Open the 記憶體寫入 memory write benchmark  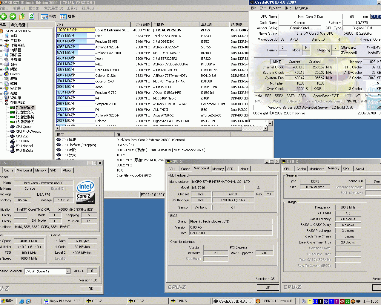pyautogui.click(x=25, y=112)
